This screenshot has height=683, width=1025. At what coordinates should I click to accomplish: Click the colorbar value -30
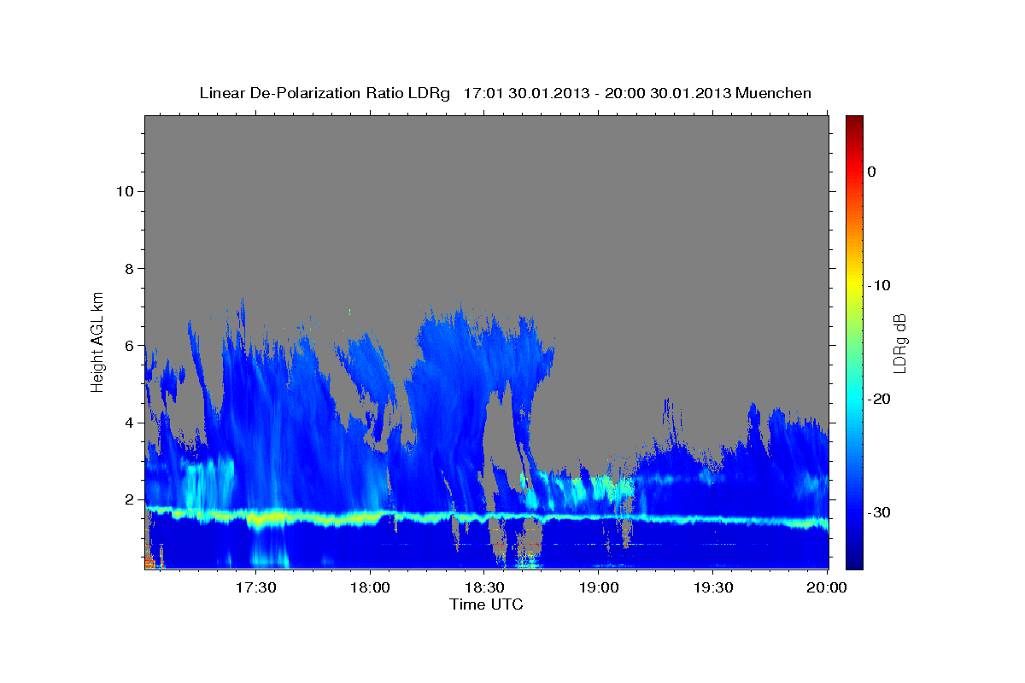(x=880, y=512)
